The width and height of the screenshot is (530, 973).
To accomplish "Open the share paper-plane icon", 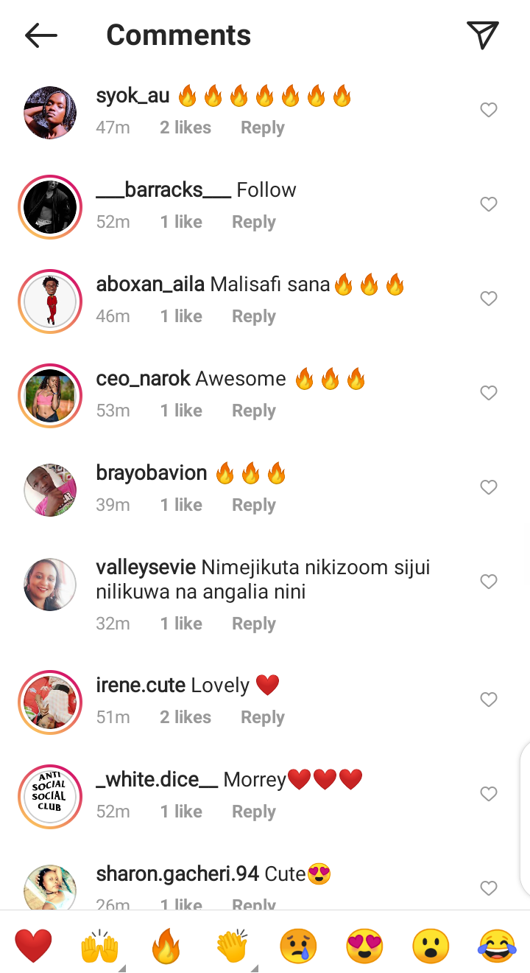I will pos(483,35).
